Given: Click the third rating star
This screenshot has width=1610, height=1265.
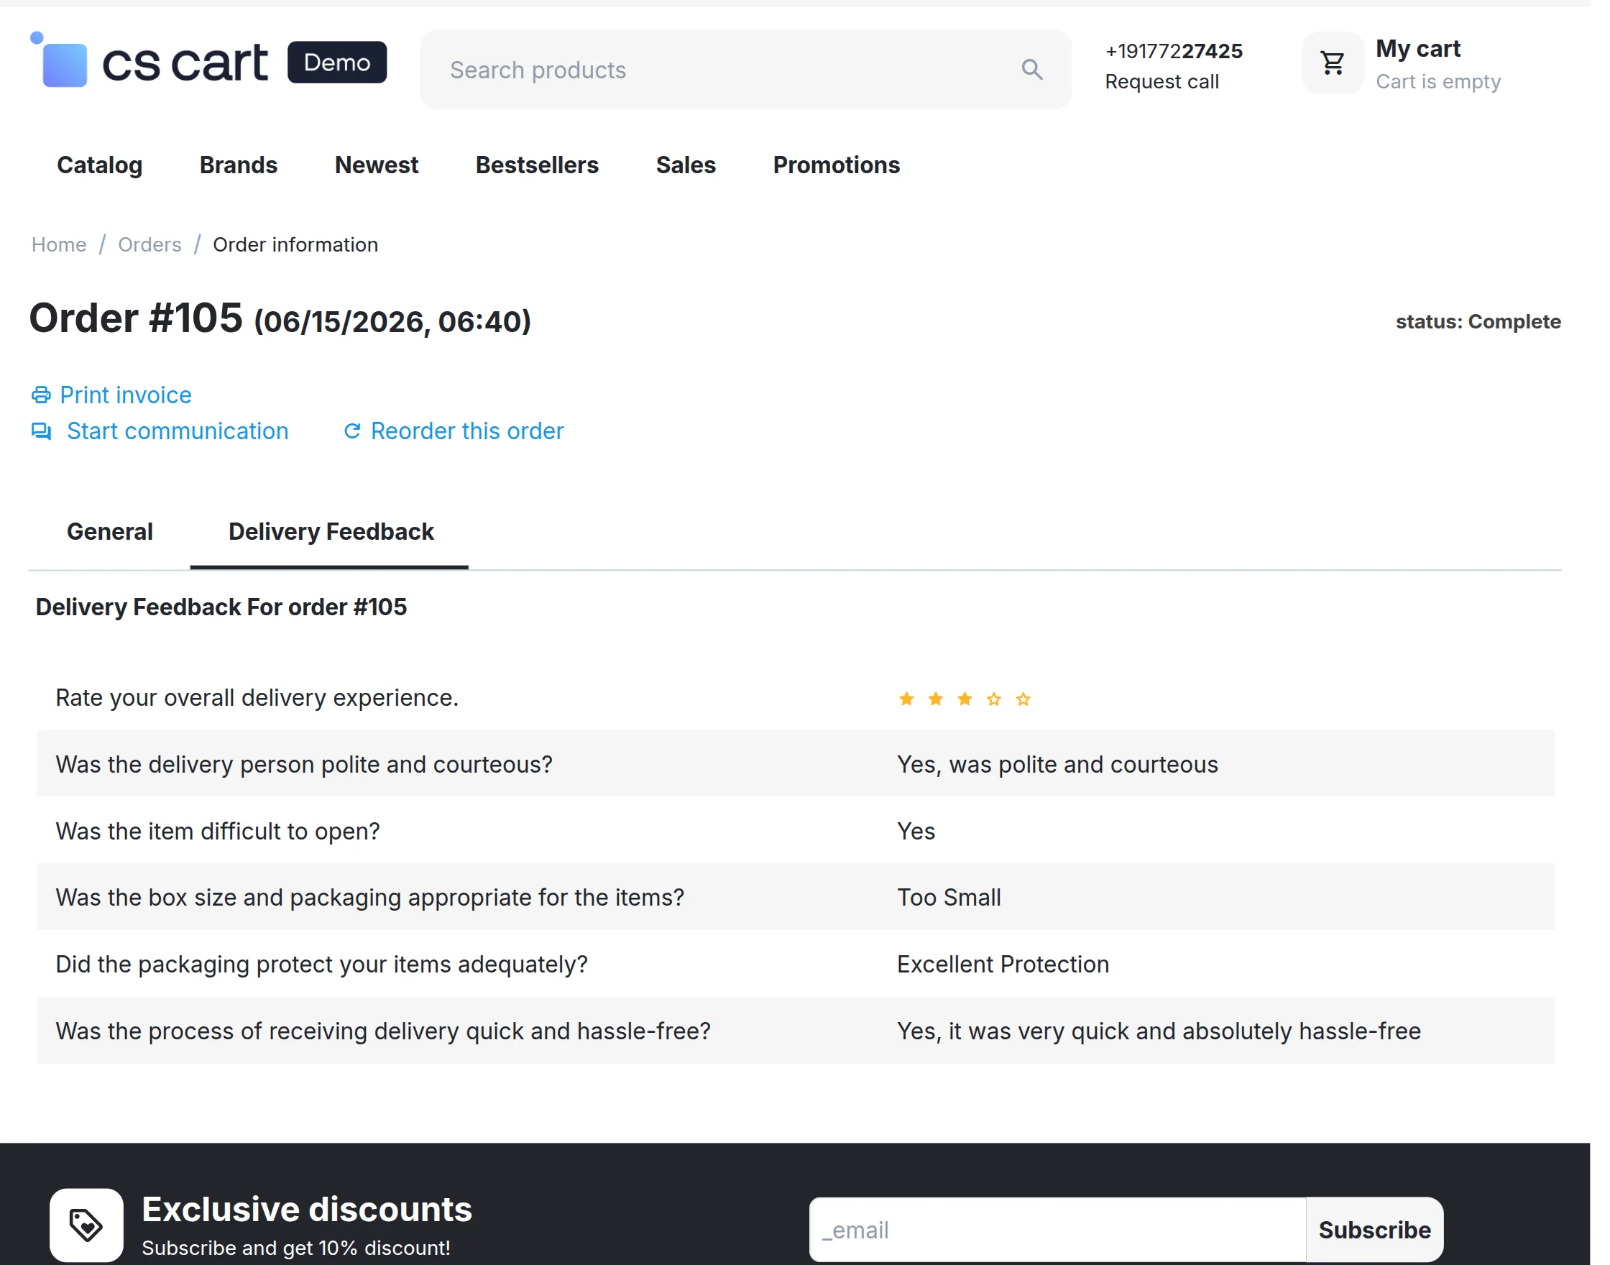Looking at the screenshot, I should pyautogui.click(x=965, y=699).
